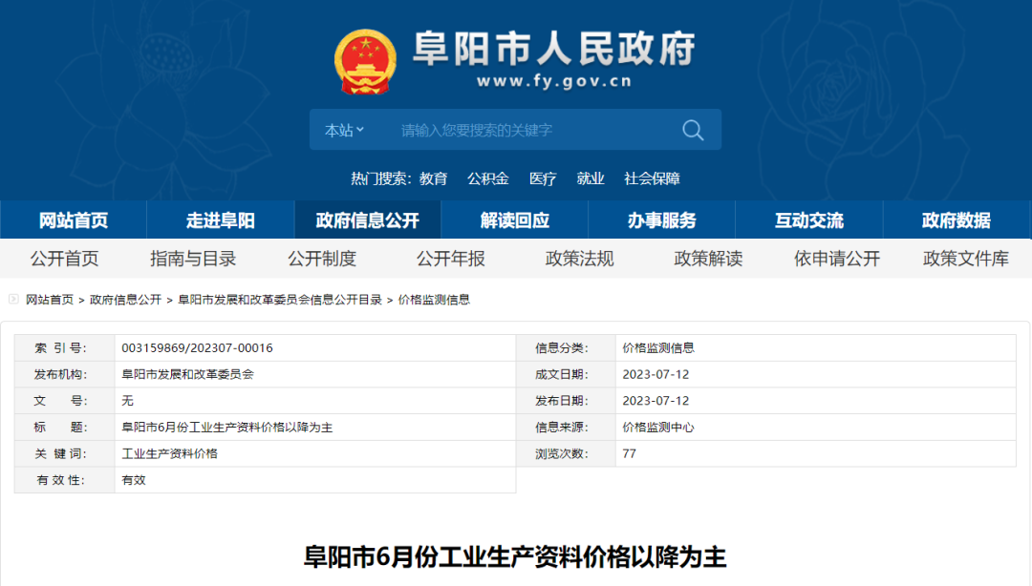Select hot search term 医疗
Viewport: 1032px width, 586px height.
pos(543,178)
